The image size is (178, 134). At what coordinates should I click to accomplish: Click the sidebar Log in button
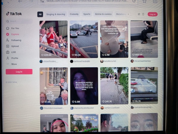(x=19, y=72)
